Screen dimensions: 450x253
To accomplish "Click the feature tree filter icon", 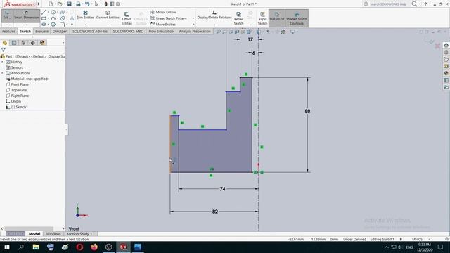I will [x=3, y=50].
